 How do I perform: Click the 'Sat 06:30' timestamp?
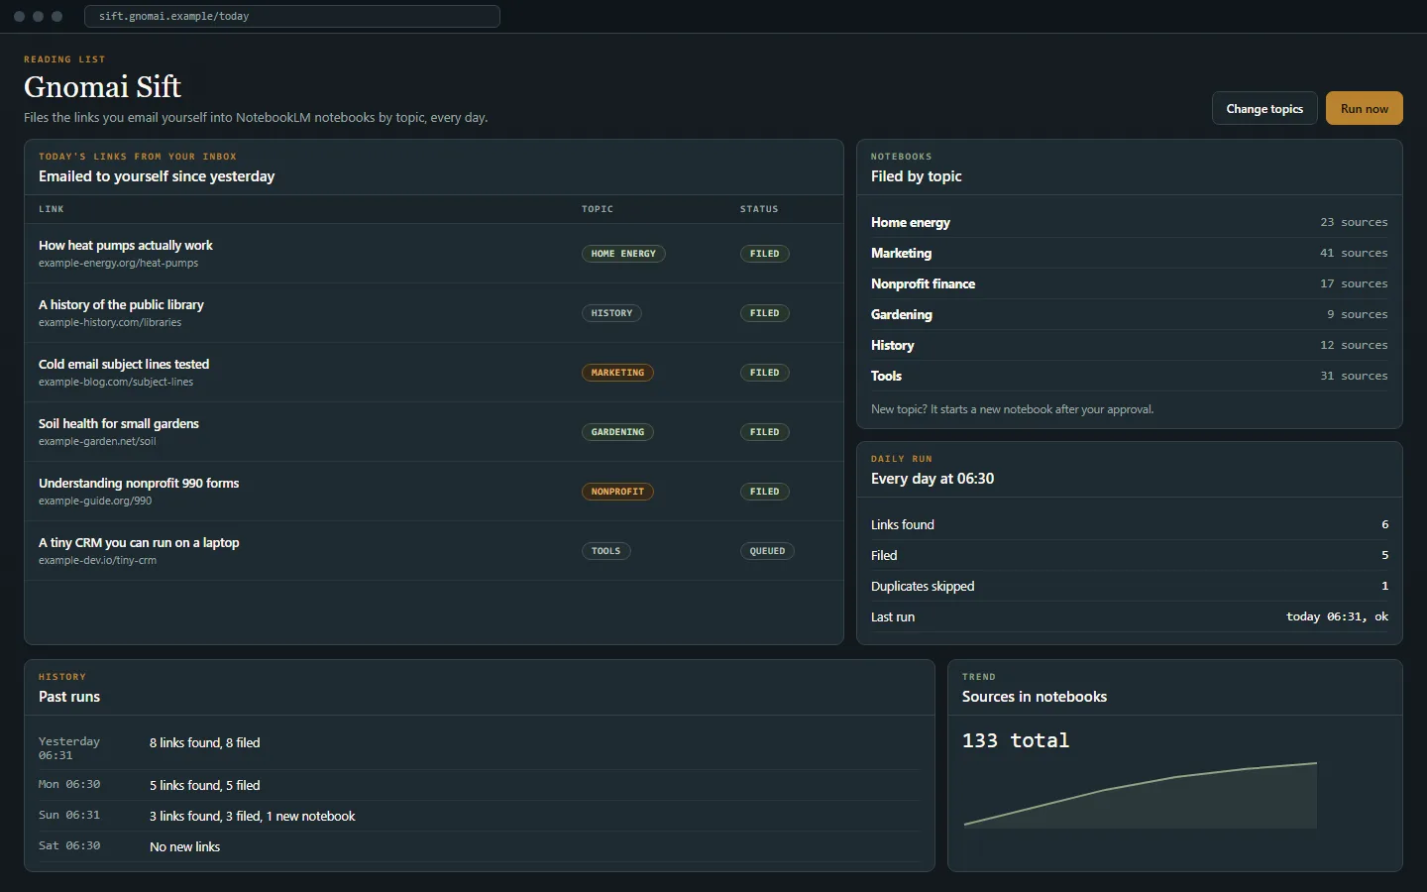click(x=69, y=846)
